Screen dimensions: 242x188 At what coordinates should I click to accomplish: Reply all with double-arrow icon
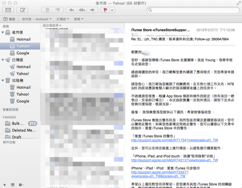tap(82, 10)
